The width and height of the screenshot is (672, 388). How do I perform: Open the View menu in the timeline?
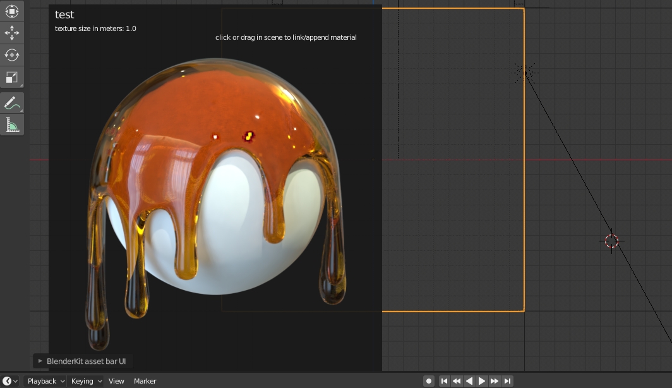click(x=116, y=380)
